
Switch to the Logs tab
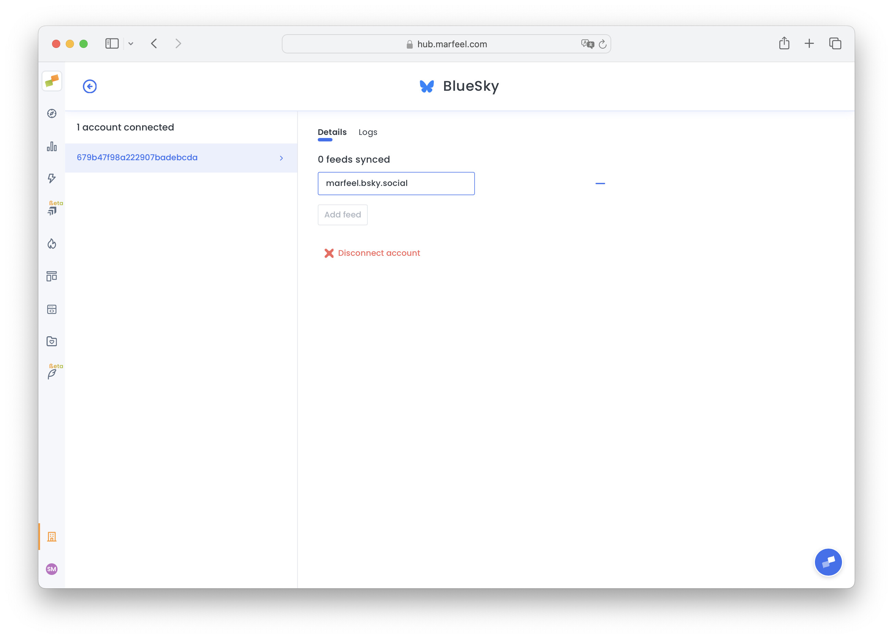point(367,132)
